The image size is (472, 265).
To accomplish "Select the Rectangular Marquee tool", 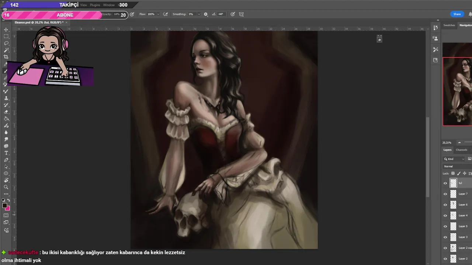I will click(6, 36).
